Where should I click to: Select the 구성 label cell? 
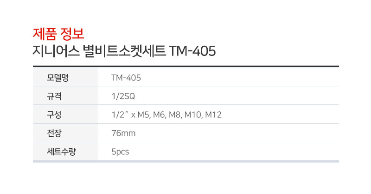pos(65,114)
